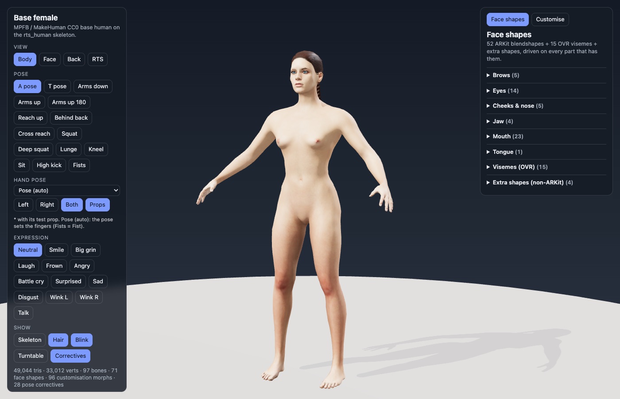Set pose to Cross reach
The image size is (620, 399).
tap(34, 134)
